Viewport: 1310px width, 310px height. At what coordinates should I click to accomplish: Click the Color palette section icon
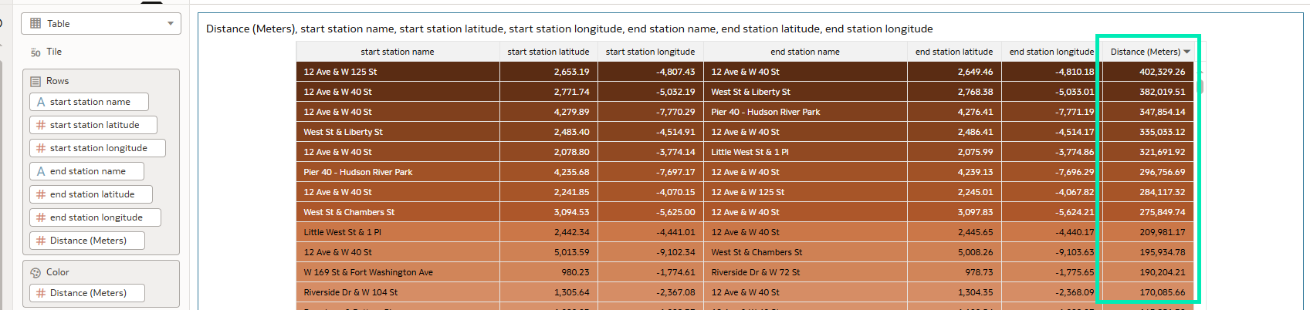pos(36,272)
